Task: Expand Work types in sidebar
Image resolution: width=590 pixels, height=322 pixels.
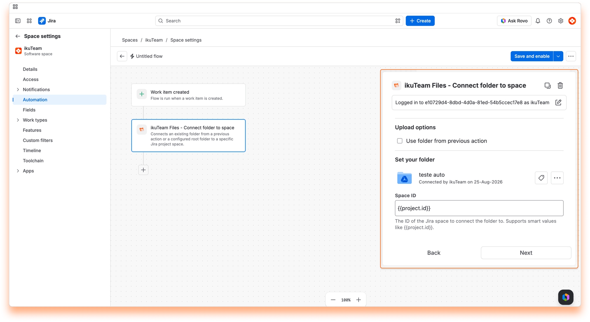Action: pyautogui.click(x=18, y=120)
